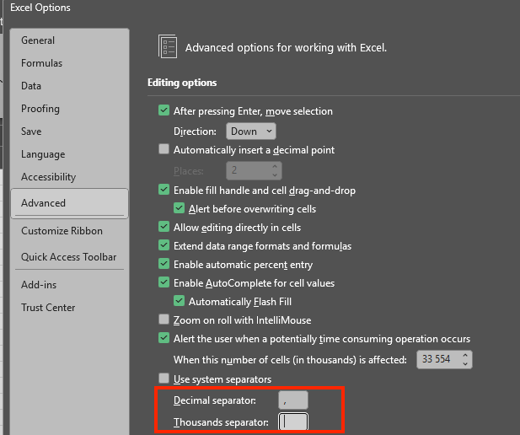Go to Customize Ribbon settings

(62, 231)
